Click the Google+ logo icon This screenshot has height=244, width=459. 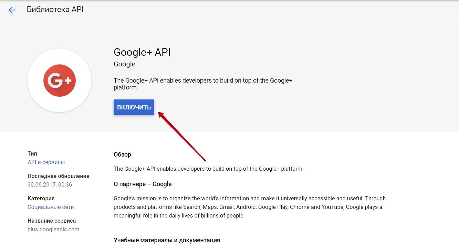[x=59, y=81]
